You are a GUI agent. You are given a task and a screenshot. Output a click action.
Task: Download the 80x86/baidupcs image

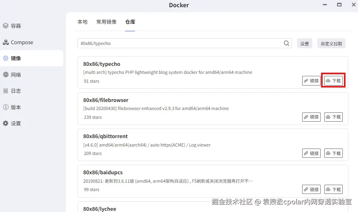pos(333,189)
